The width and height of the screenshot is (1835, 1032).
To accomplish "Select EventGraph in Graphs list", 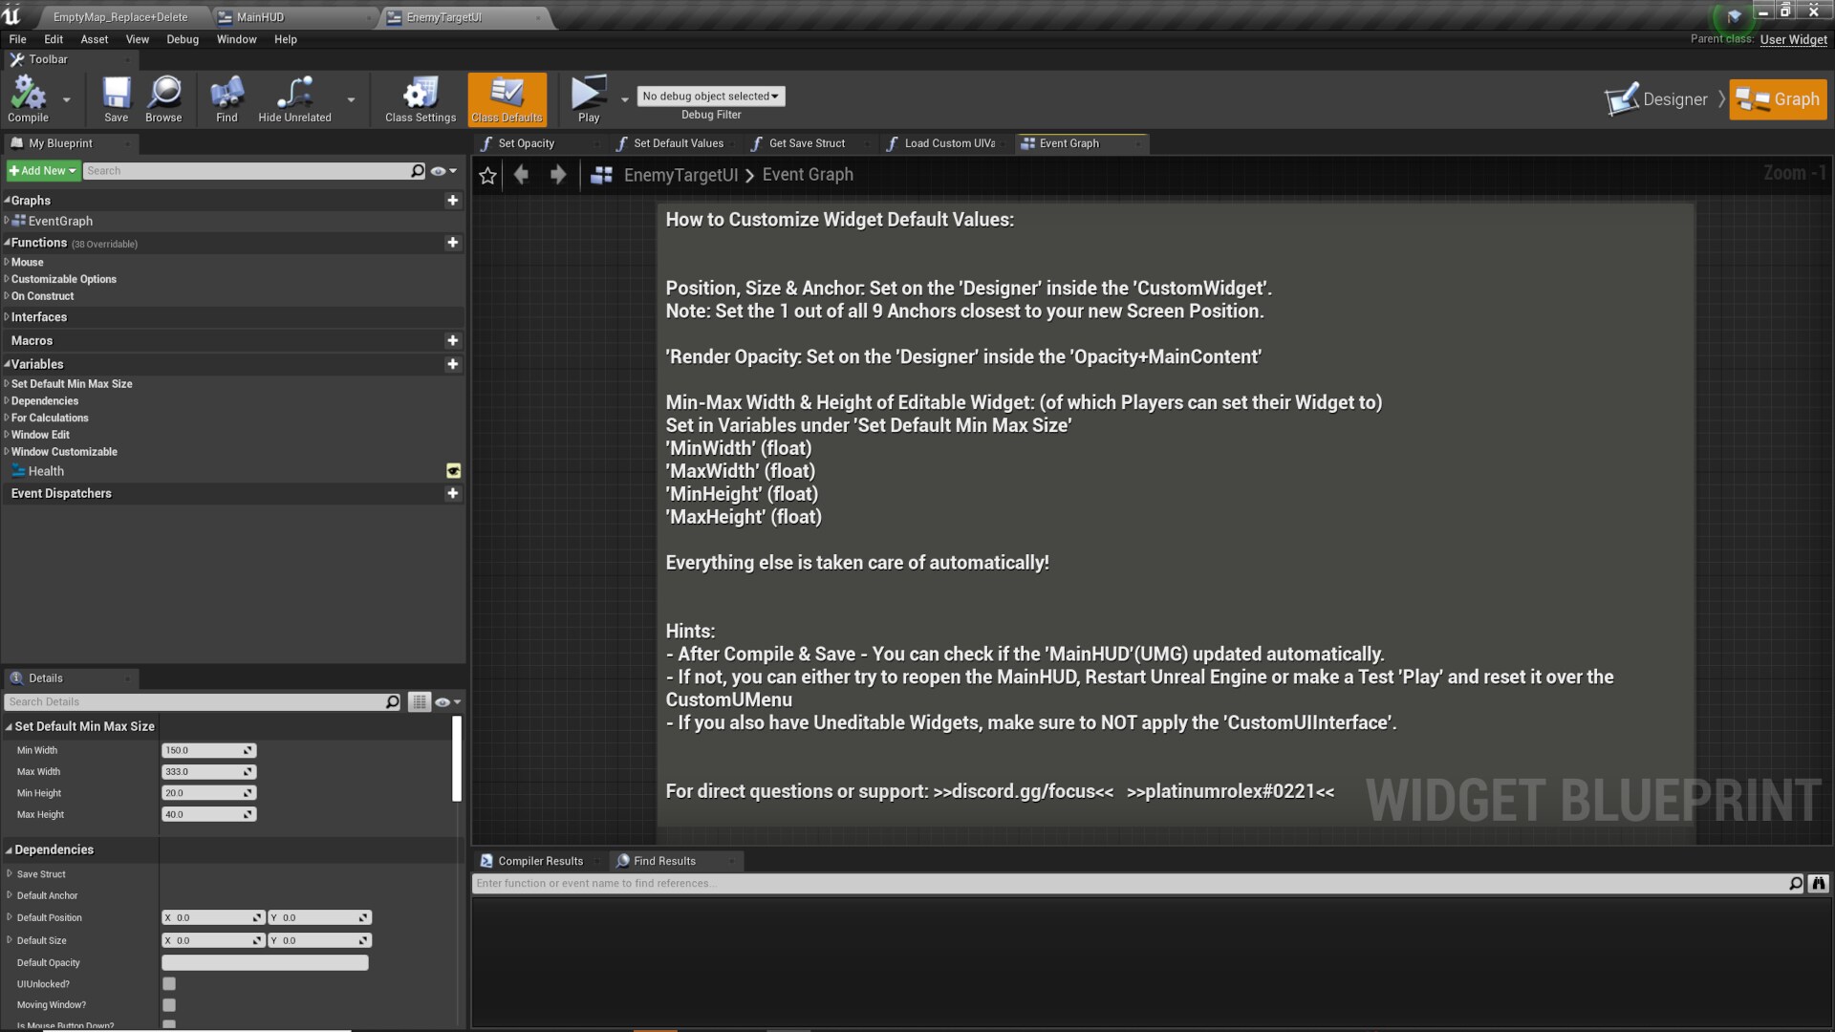I will 60,222.
